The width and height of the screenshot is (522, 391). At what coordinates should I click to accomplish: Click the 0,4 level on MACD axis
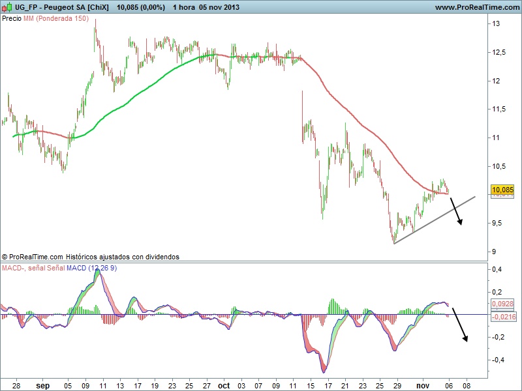(497, 269)
